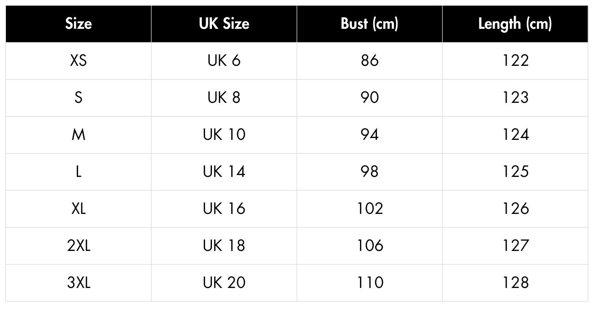Viewport: 593px width, 309px height.
Task: Click the bust value 86
Action: (x=370, y=61)
